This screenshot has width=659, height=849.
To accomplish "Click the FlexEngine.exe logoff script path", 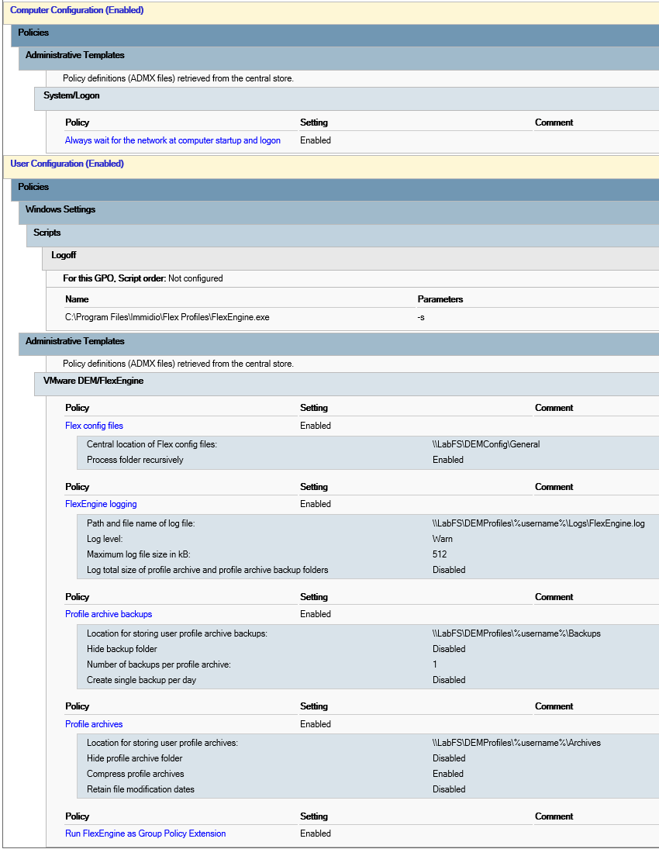I will [x=167, y=317].
